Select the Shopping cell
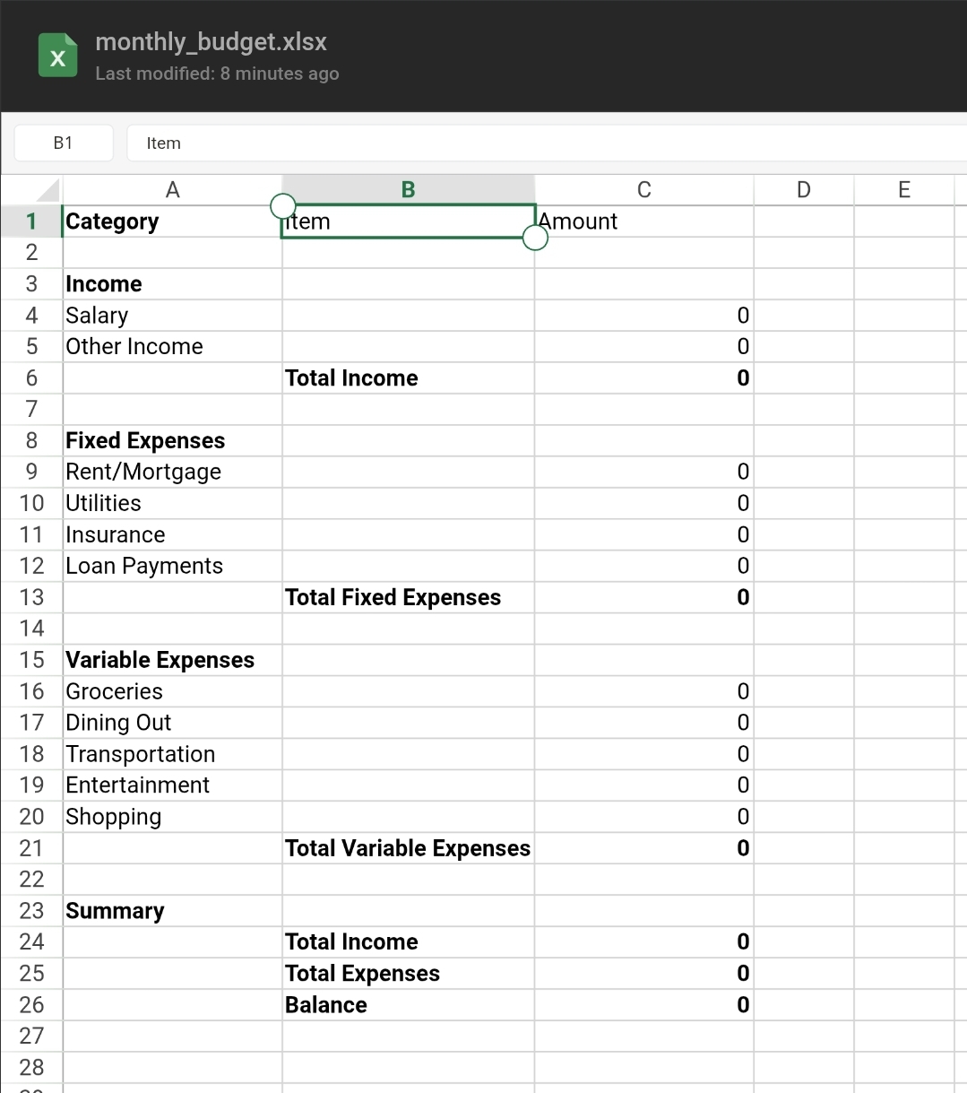Viewport: 967px width, 1093px height. 173,817
